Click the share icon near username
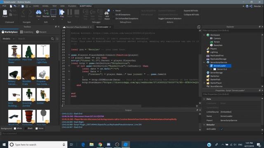The height and width of the screenshot is (148, 264). coord(251,6)
